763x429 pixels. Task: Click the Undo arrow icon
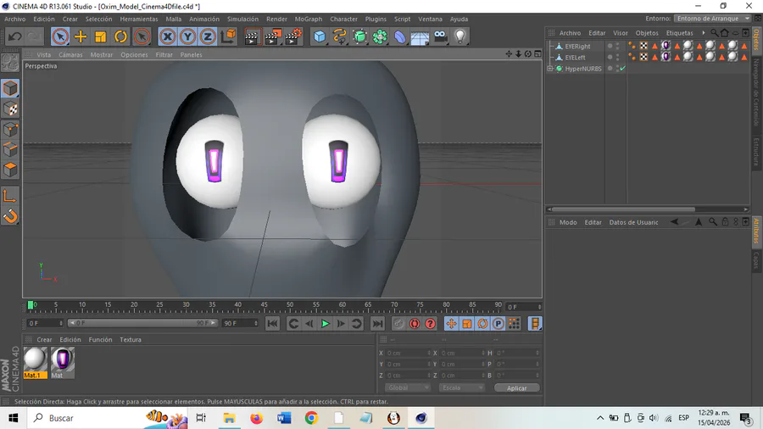point(14,36)
